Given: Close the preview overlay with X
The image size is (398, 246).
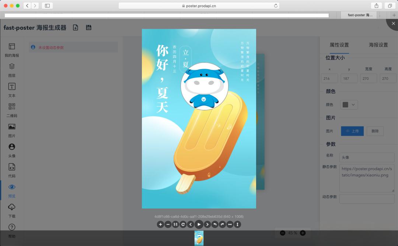Looking at the screenshot, I should click(393, 24).
